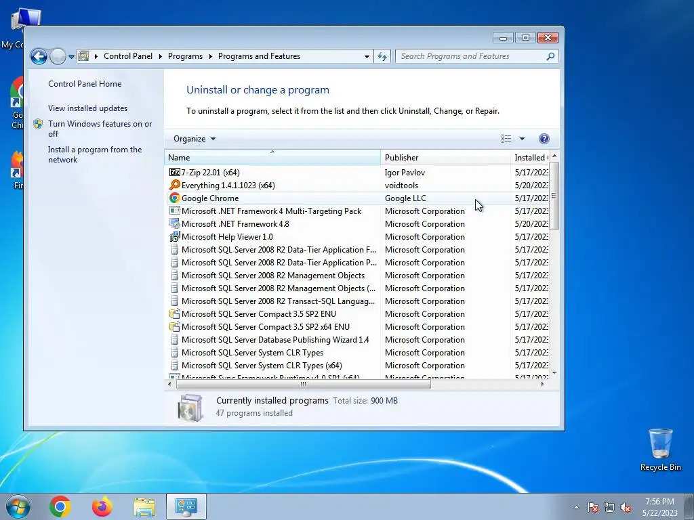Open Control Panel Home

click(85, 83)
